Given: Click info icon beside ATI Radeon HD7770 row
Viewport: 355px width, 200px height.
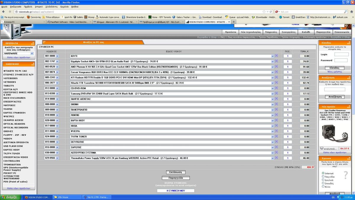Looking at the screenshot, I should point(276,77).
